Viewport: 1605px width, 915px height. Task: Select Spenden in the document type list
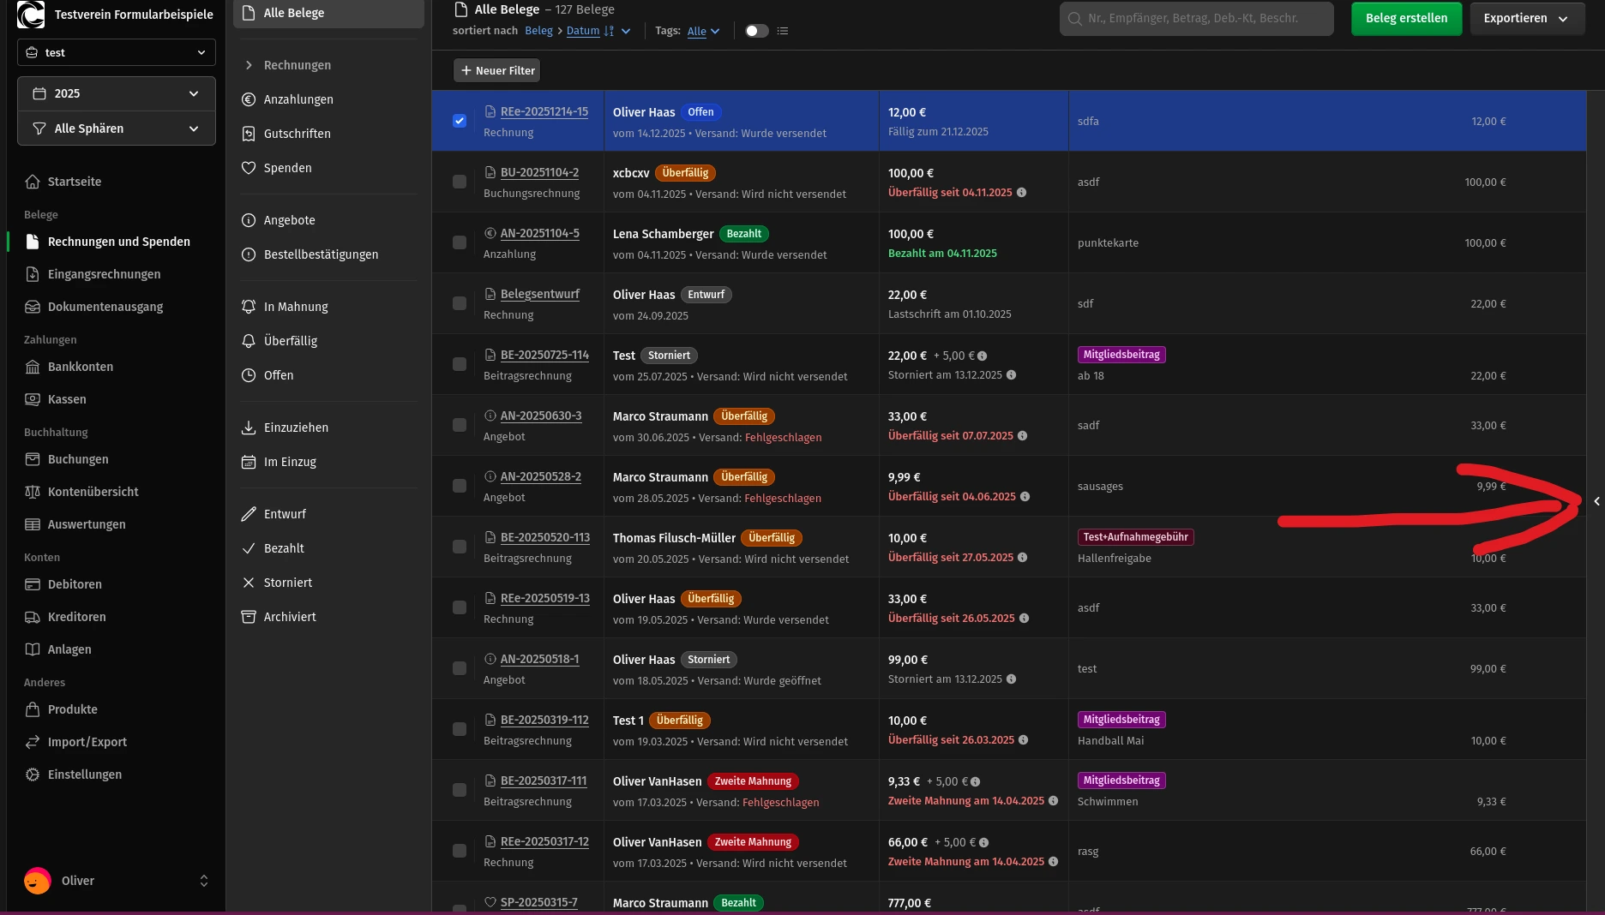[x=287, y=168]
